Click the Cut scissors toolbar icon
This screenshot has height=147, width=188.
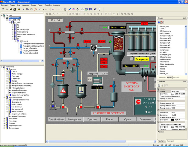(x=24, y=9)
